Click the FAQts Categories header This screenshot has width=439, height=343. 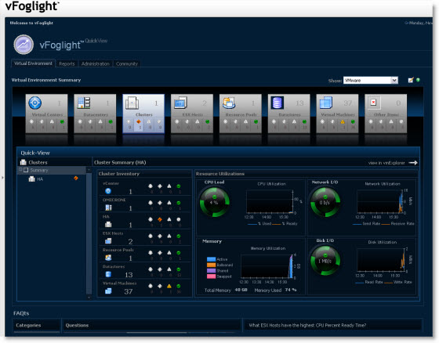[28, 325]
